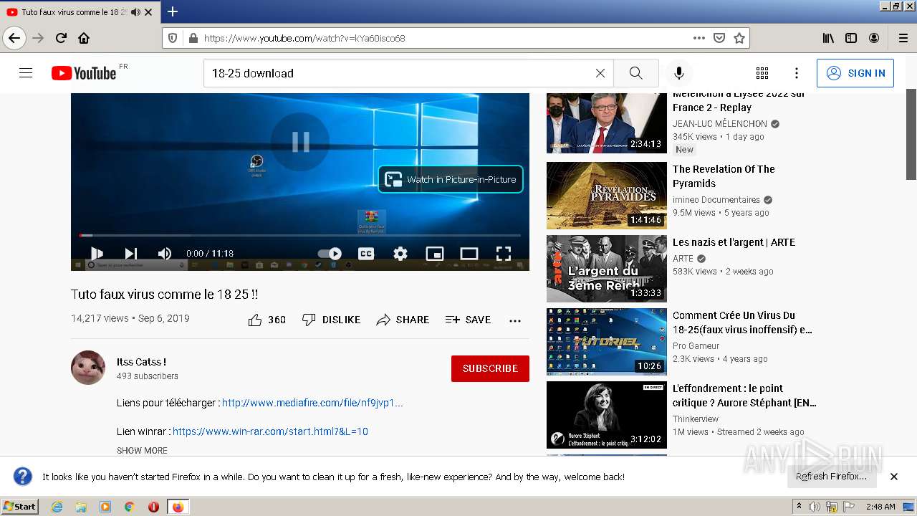Launch Internet Explorer from taskbar
The height and width of the screenshot is (516, 917).
tap(57, 507)
